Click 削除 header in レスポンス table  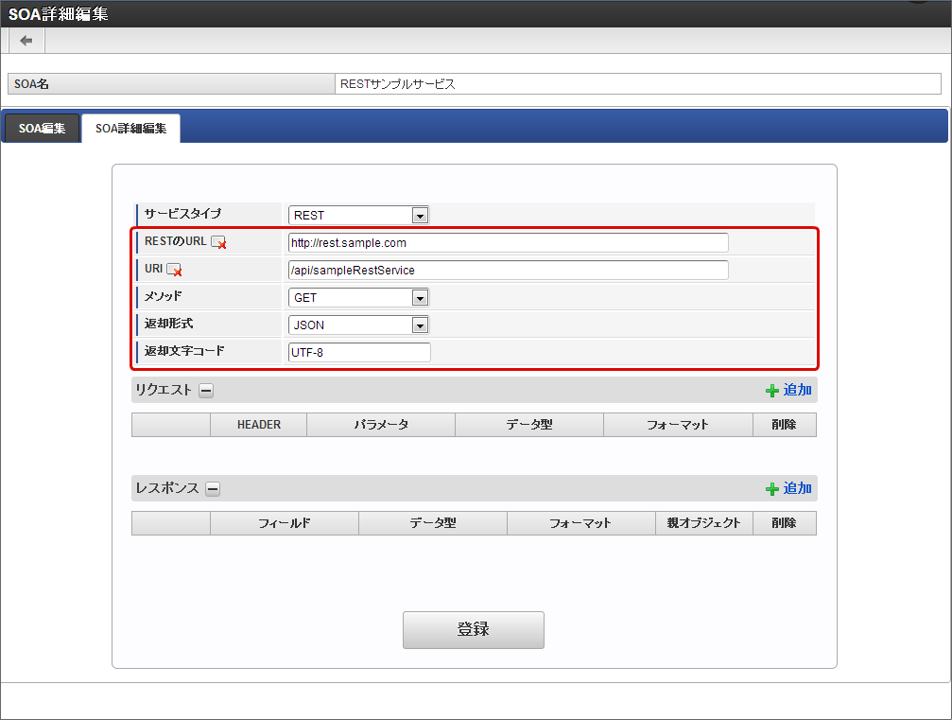pyautogui.click(x=785, y=523)
